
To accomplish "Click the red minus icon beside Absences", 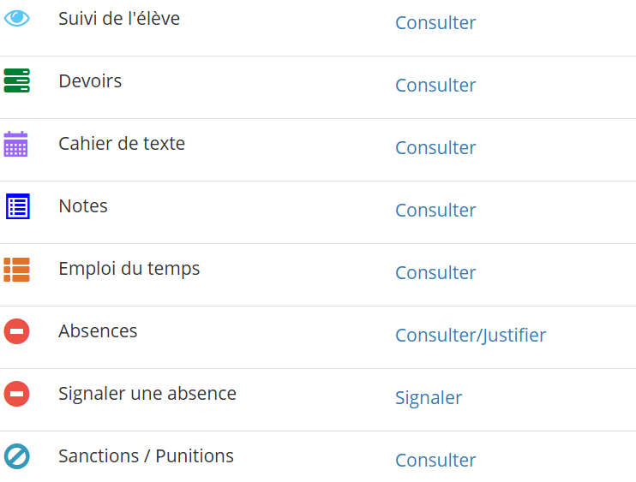I will 16,331.
